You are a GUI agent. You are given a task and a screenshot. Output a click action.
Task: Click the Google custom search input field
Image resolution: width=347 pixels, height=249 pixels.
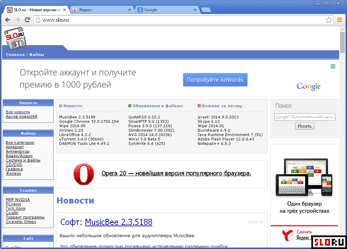(305, 117)
